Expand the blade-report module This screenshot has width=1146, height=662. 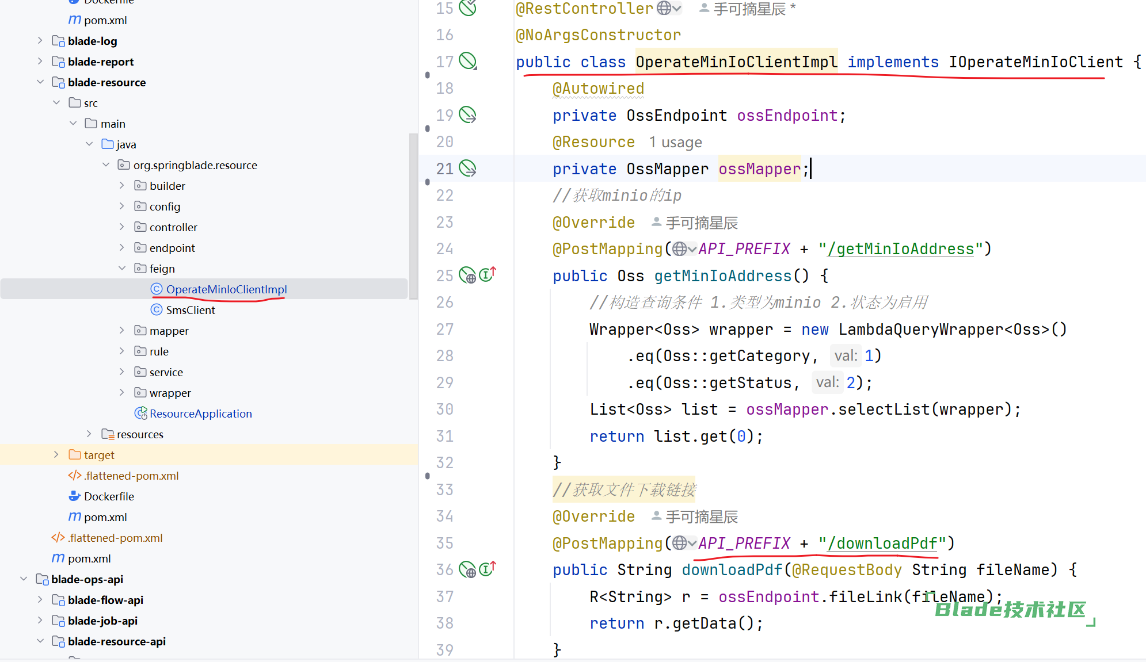[x=40, y=61]
